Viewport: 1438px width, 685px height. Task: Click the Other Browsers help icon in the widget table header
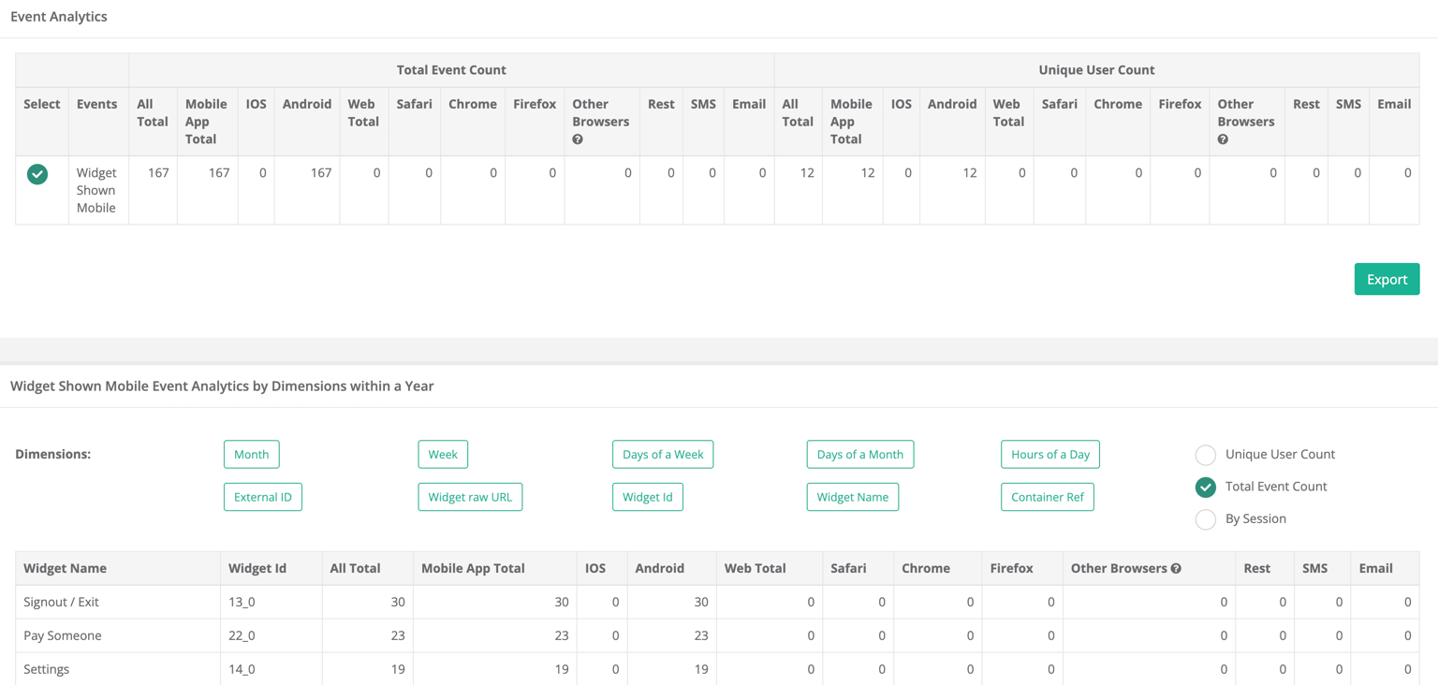(x=1180, y=568)
